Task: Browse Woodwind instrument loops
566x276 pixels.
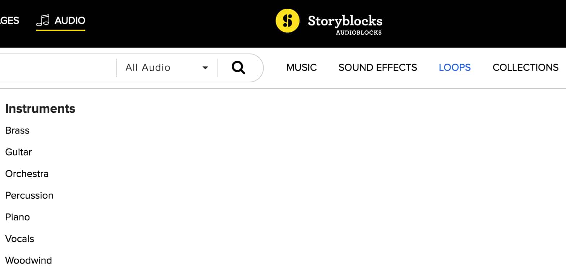Action: (x=29, y=260)
